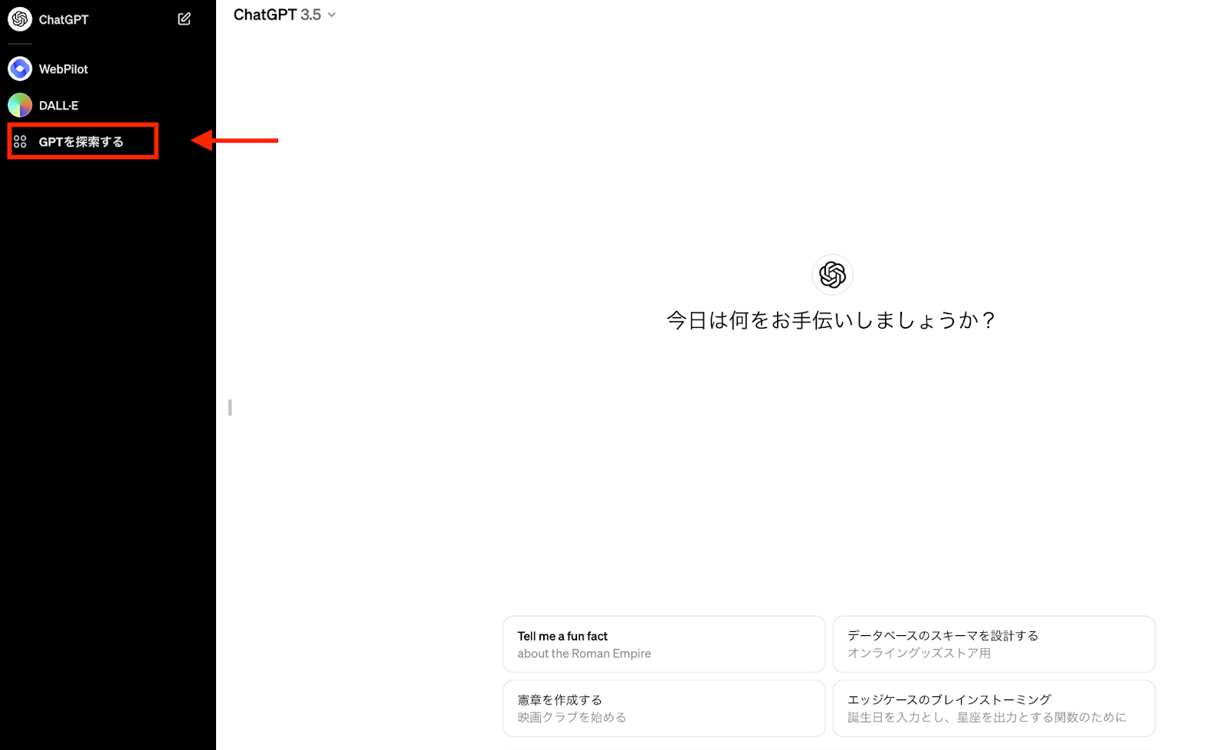Click the sidebar collapse handle
Screen dimensions: 1226x750
(230, 408)
